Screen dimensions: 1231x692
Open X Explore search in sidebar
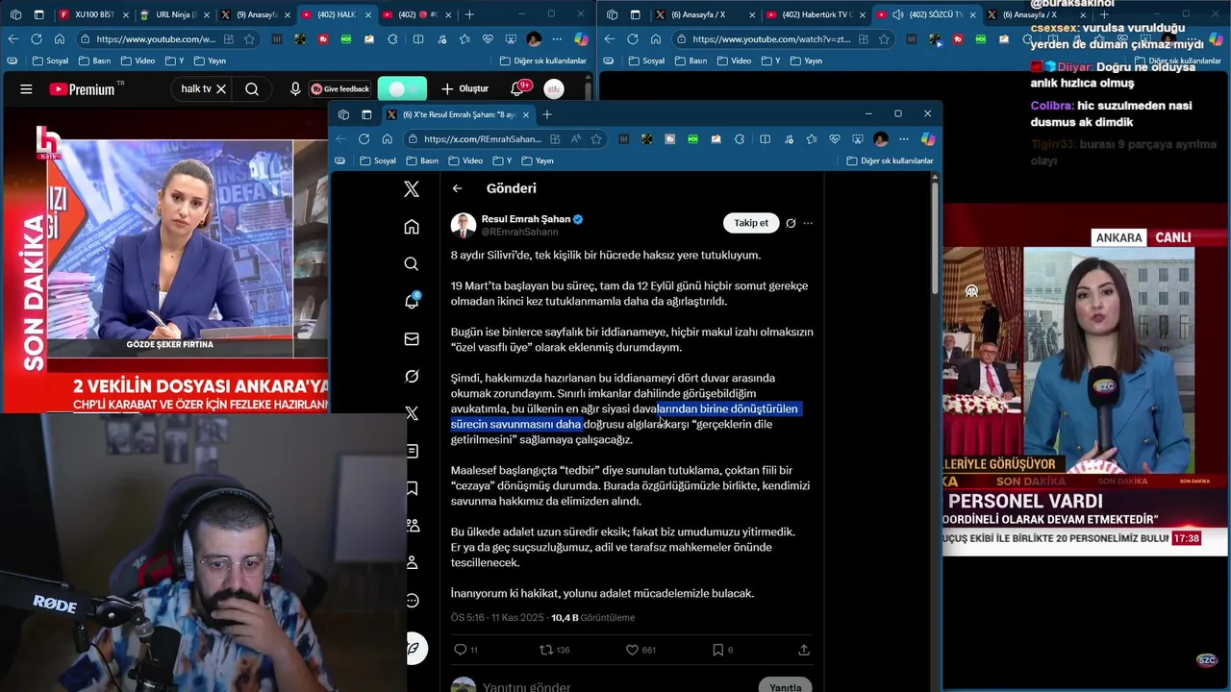coord(412,264)
